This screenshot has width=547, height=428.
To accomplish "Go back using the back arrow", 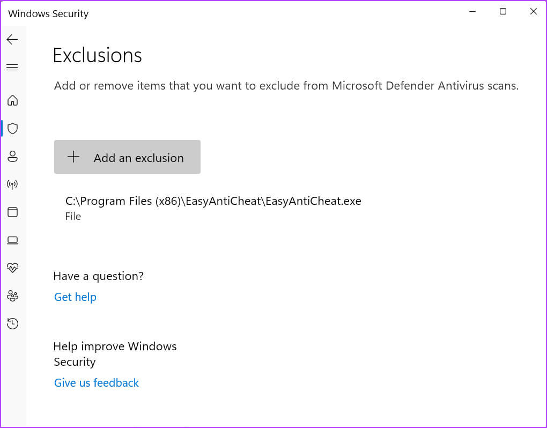I will point(12,40).
